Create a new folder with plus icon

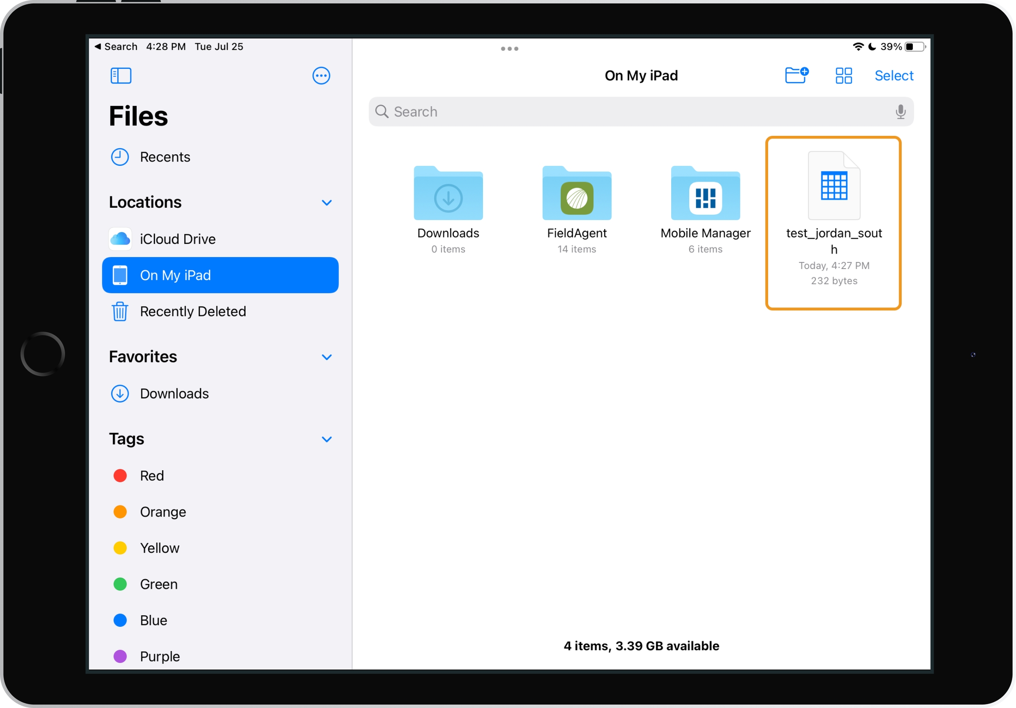click(796, 75)
